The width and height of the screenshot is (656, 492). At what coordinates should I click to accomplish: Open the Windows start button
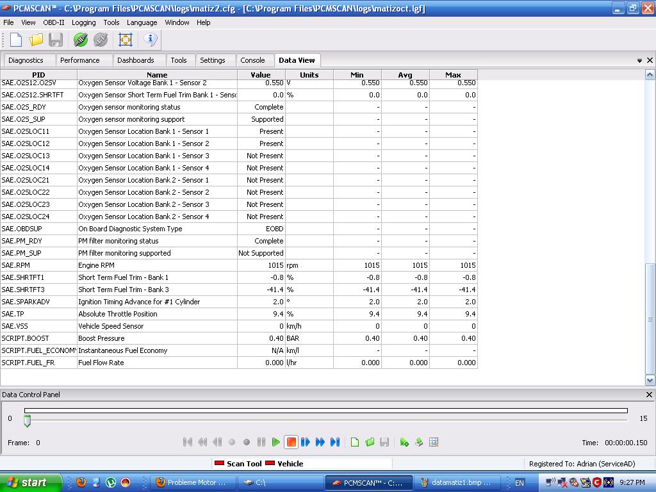pyautogui.click(x=31, y=482)
